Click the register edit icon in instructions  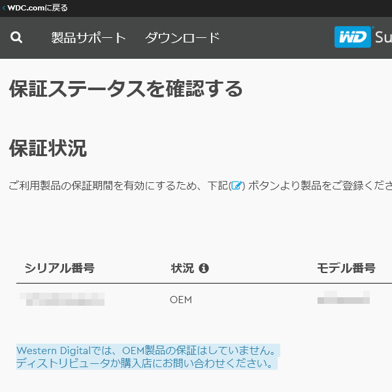tap(237, 186)
